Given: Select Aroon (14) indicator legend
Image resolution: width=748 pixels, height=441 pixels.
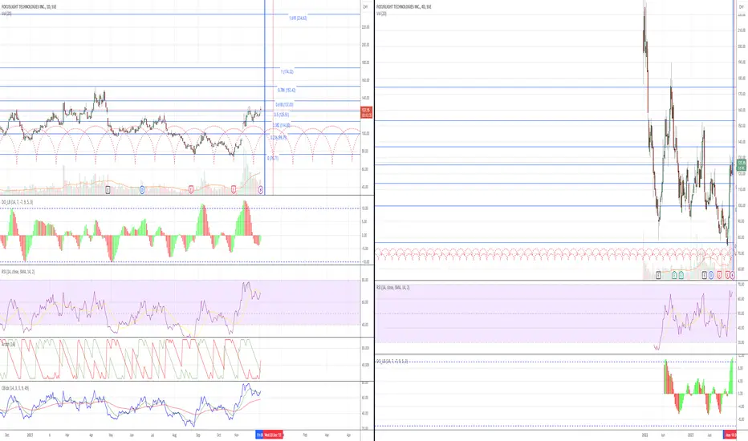Looking at the screenshot, I should point(8,344).
